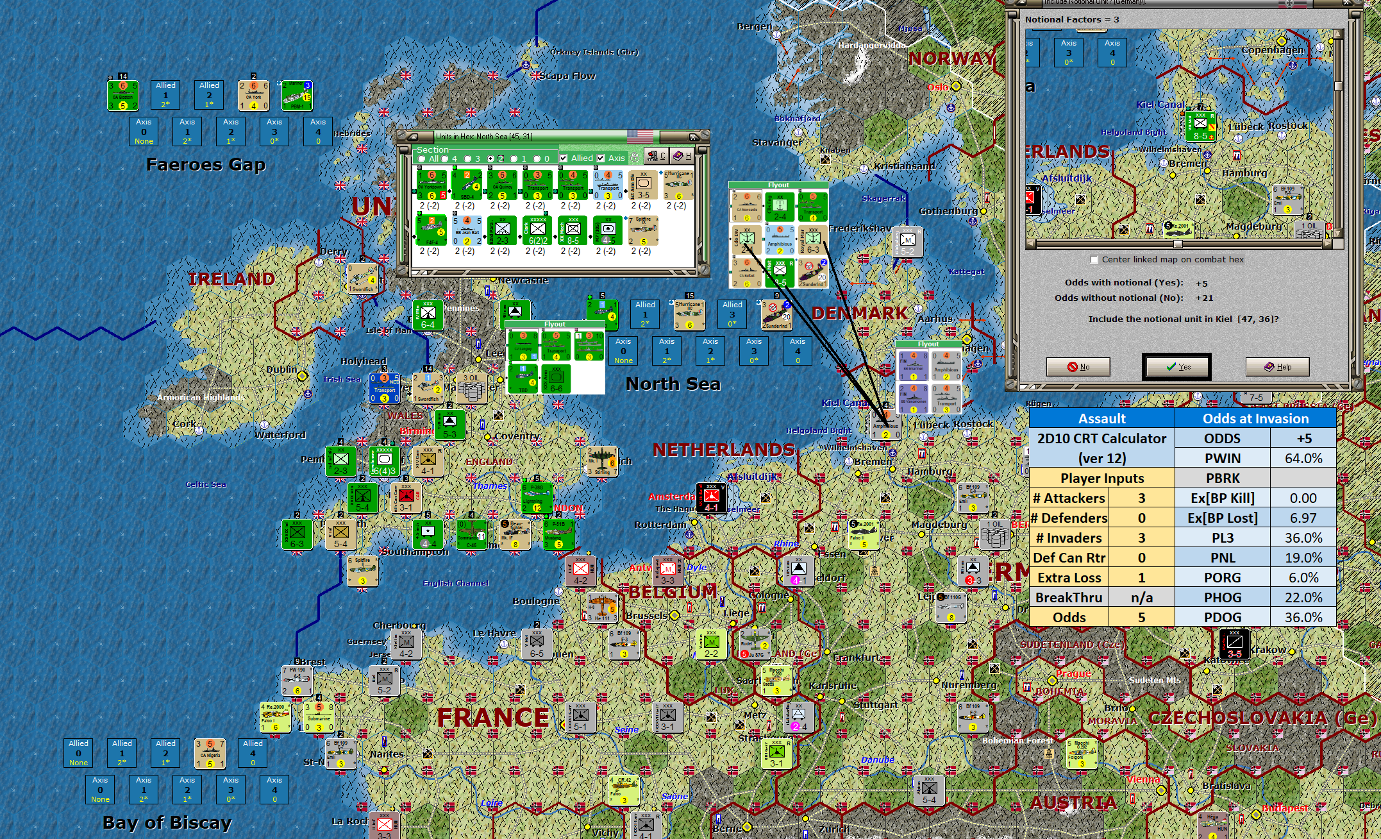The width and height of the screenshot is (1381, 839).
Task: Click the Extra Loss value cell
Action: (x=1142, y=578)
